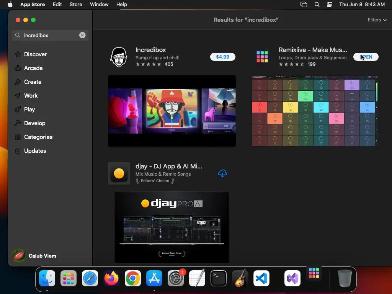Open the Develop section

coord(34,123)
